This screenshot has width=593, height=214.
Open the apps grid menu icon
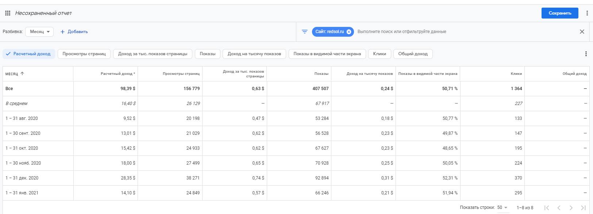(8, 13)
